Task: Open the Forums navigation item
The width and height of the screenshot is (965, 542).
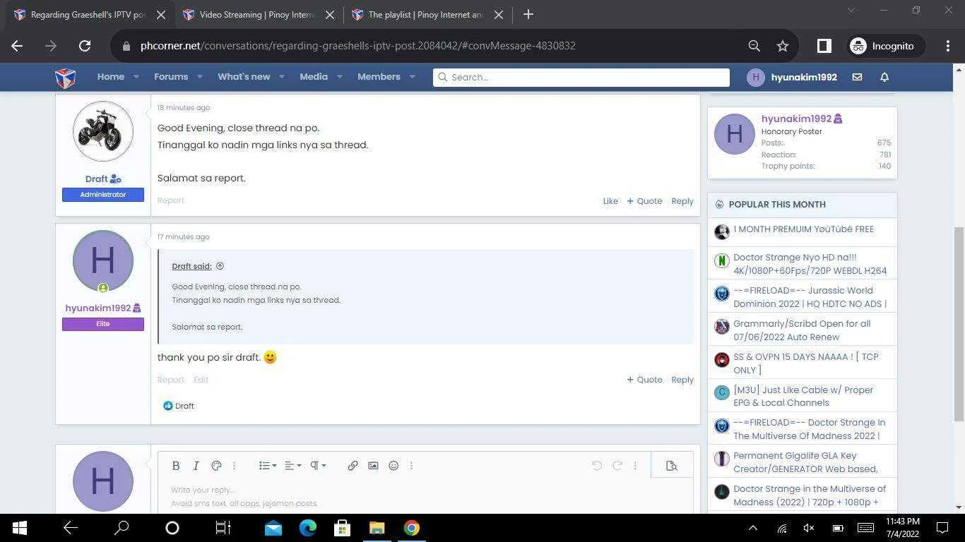Action: 171,77
